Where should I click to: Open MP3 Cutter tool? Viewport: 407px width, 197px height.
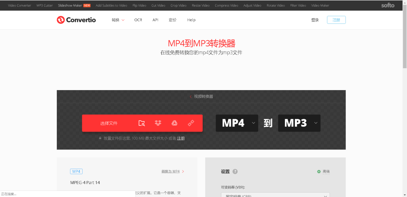click(x=45, y=5)
